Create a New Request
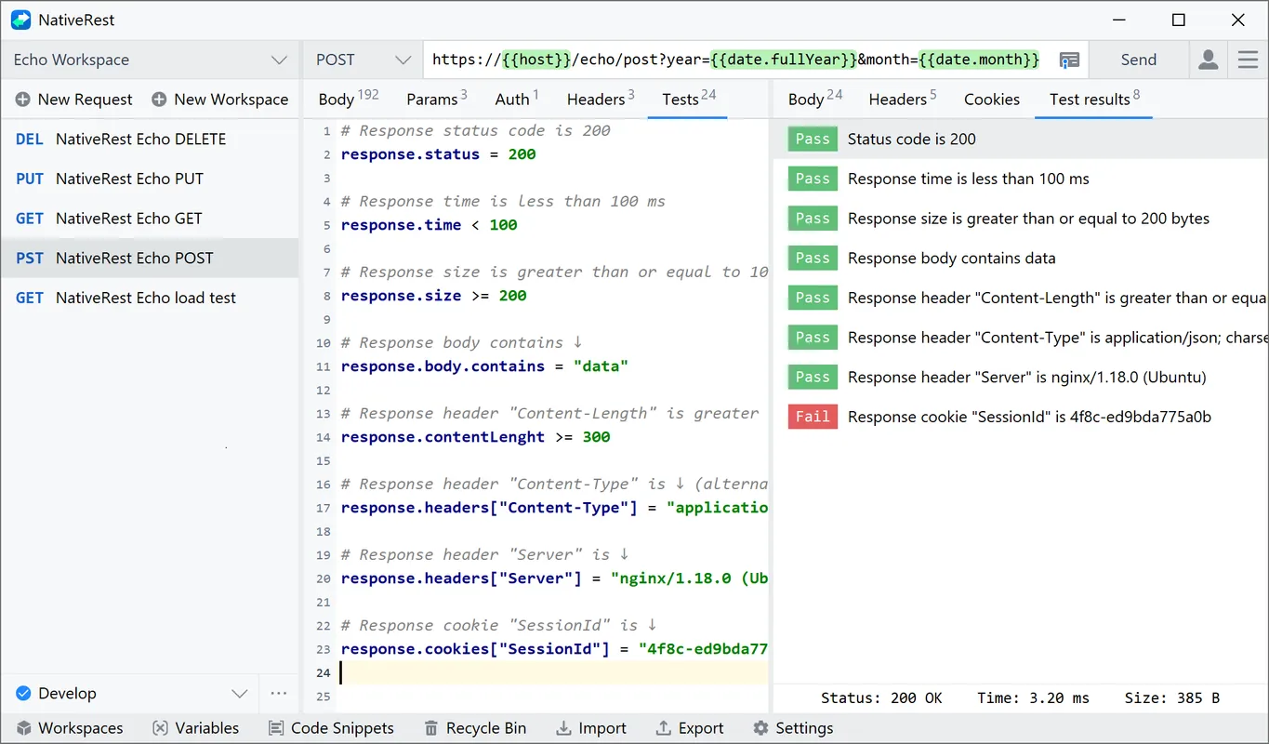The height and width of the screenshot is (744, 1269). click(74, 100)
